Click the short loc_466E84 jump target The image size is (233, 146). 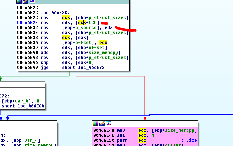(x=23, y=106)
